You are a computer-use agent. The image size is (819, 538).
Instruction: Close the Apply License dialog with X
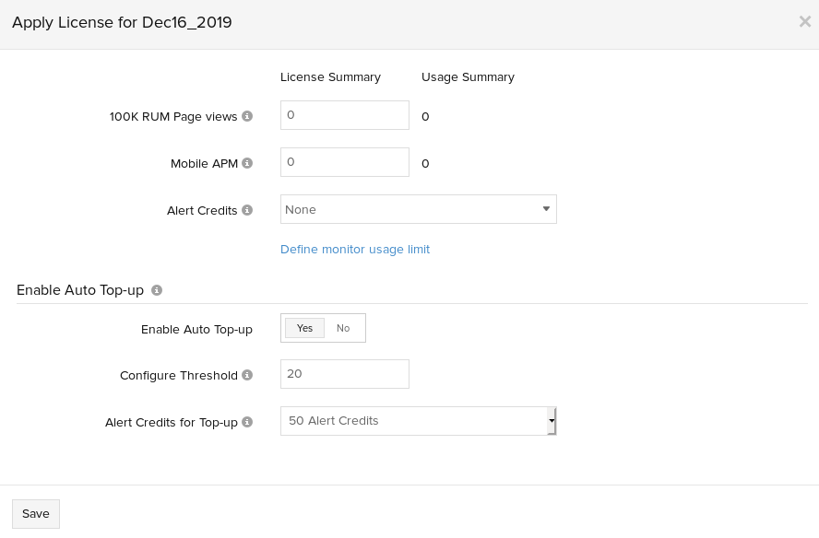(804, 22)
